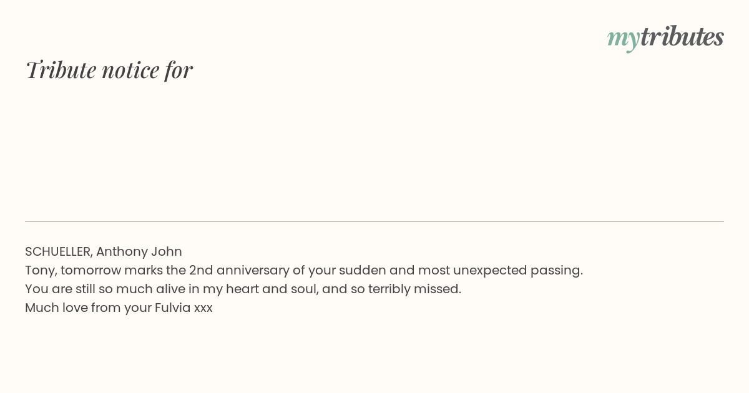Viewport: 749px width, 393px height.
Task: Click the word "tributes" in the logo
Action: 682,37
